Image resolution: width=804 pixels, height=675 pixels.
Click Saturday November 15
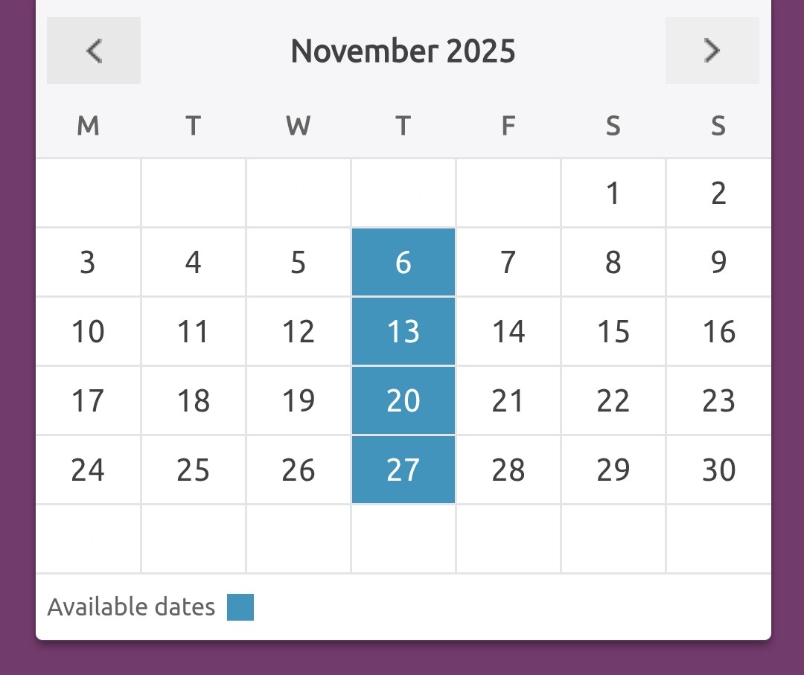(613, 332)
